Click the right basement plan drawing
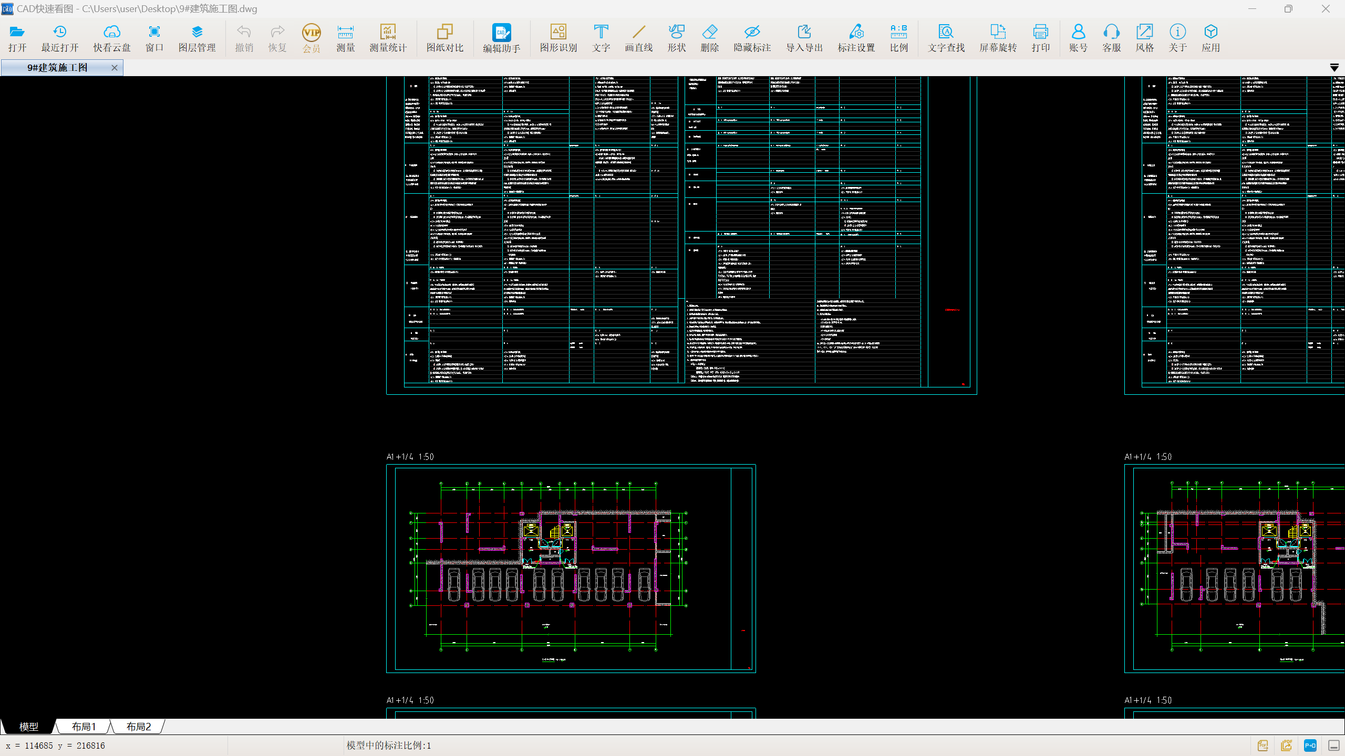This screenshot has height=756, width=1345. 1235,569
